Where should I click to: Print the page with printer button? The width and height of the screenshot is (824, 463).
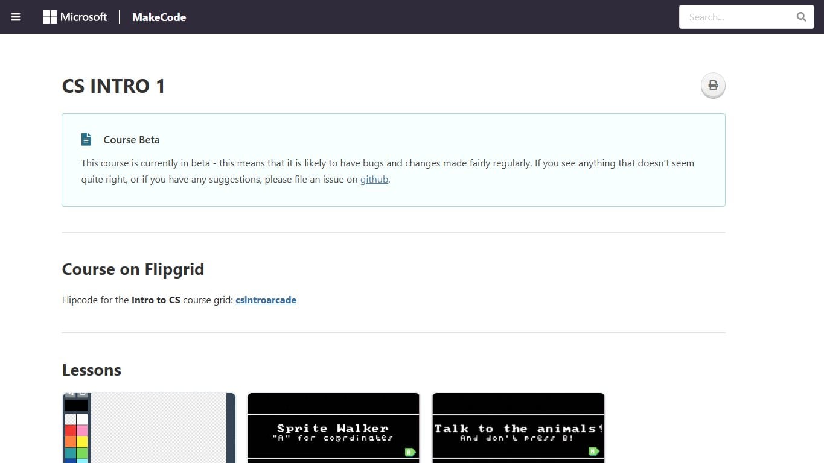(x=713, y=85)
